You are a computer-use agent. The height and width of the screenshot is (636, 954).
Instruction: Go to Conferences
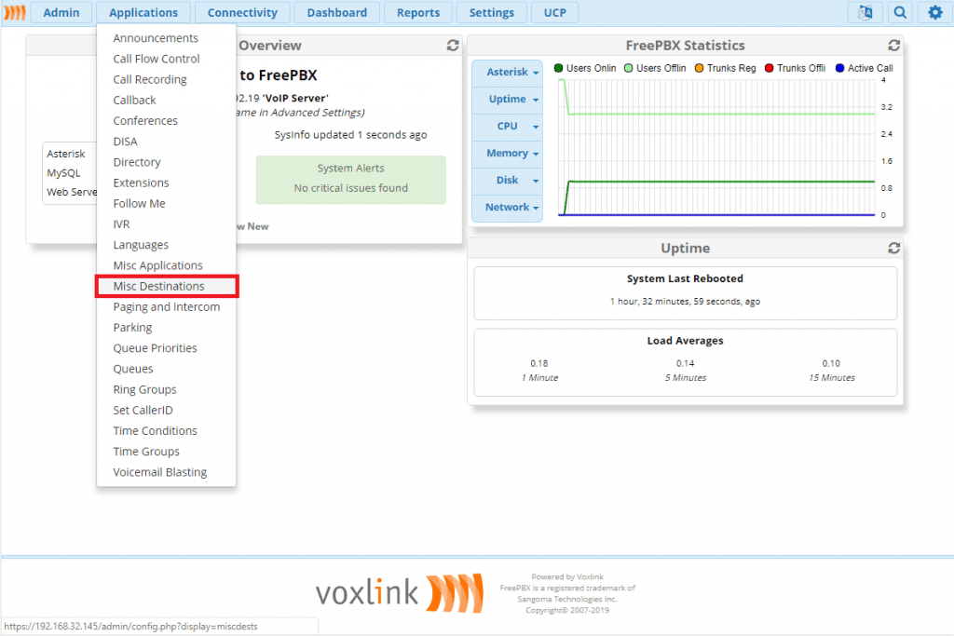pos(166,120)
